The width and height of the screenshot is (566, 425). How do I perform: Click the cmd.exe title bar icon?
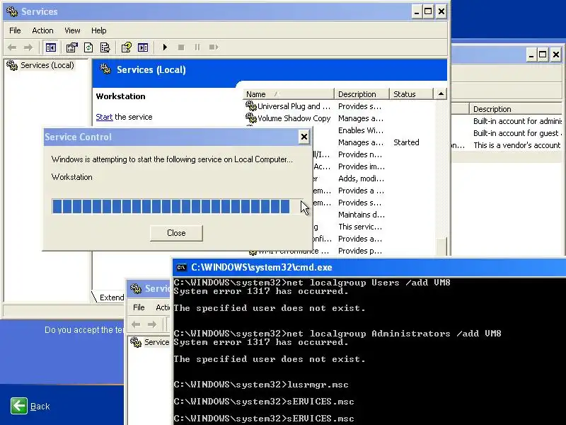tap(181, 268)
